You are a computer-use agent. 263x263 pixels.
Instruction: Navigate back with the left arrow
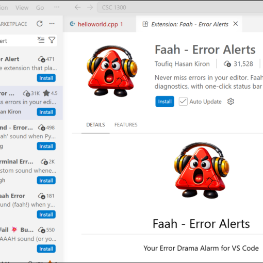(77, 7)
